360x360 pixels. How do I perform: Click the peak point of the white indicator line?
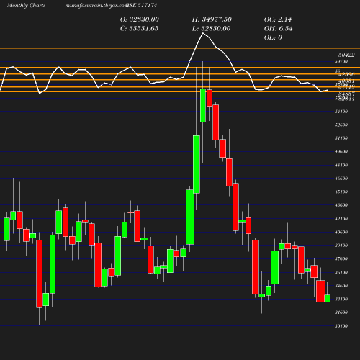(203, 33)
